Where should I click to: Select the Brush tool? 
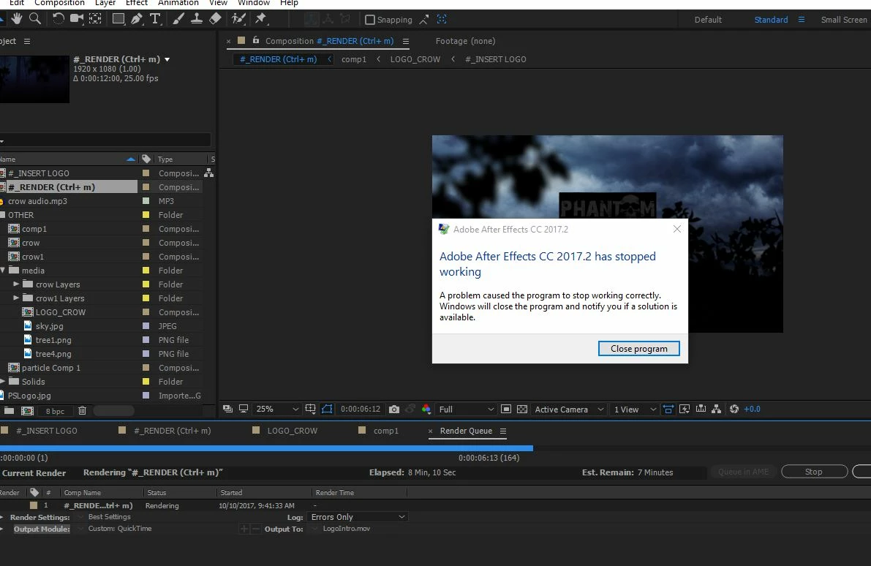(x=178, y=19)
